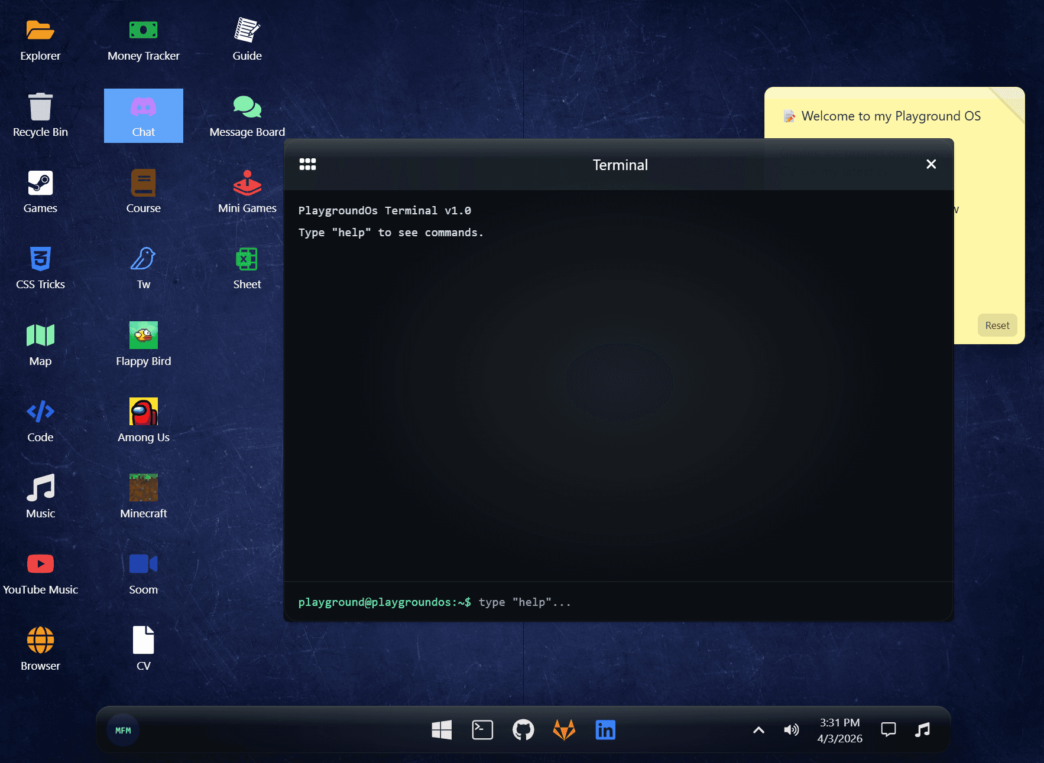Open the Windows start menu
The image size is (1044, 763).
442,730
